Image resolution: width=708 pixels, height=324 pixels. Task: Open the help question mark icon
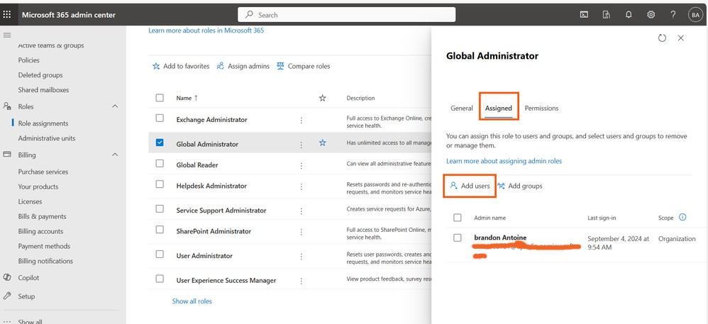pyautogui.click(x=673, y=14)
